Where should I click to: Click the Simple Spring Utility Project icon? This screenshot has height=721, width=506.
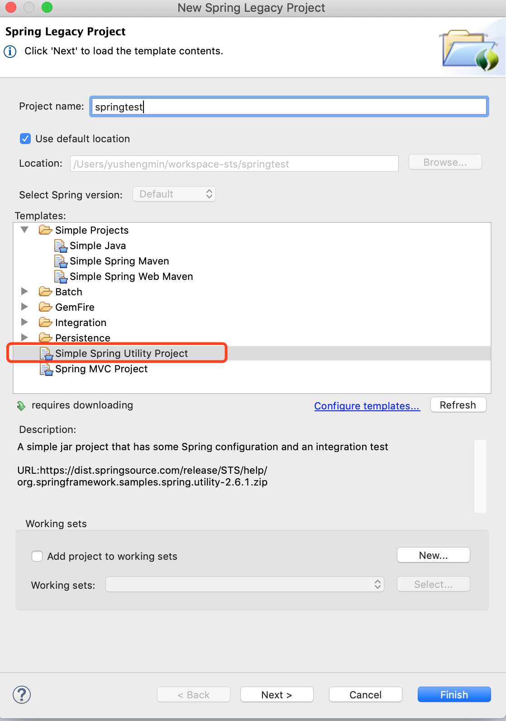(46, 354)
